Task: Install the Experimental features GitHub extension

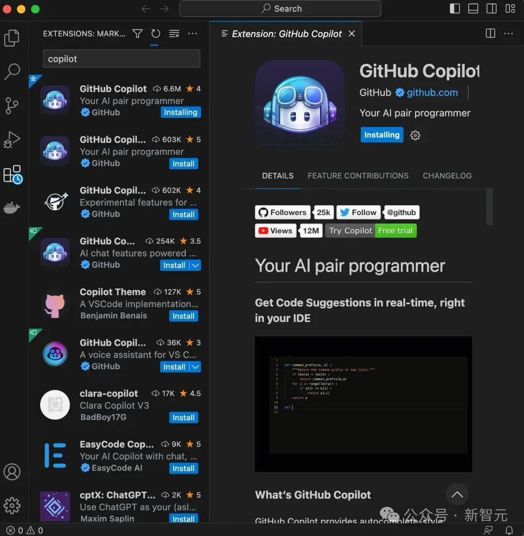Action: coord(183,214)
